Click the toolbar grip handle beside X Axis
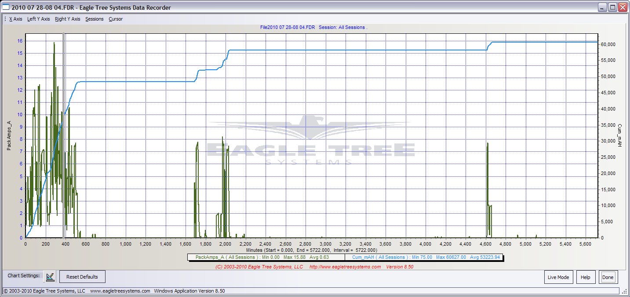This screenshot has height=297, width=630. pyautogui.click(x=5, y=19)
